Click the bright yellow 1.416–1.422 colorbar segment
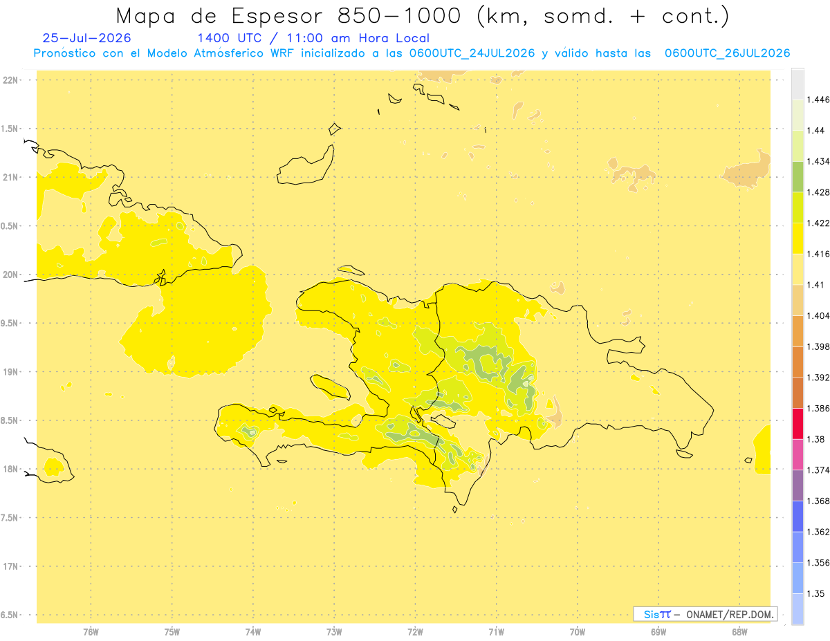The height and width of the screenshot is (641, 830). coord(797,239)
